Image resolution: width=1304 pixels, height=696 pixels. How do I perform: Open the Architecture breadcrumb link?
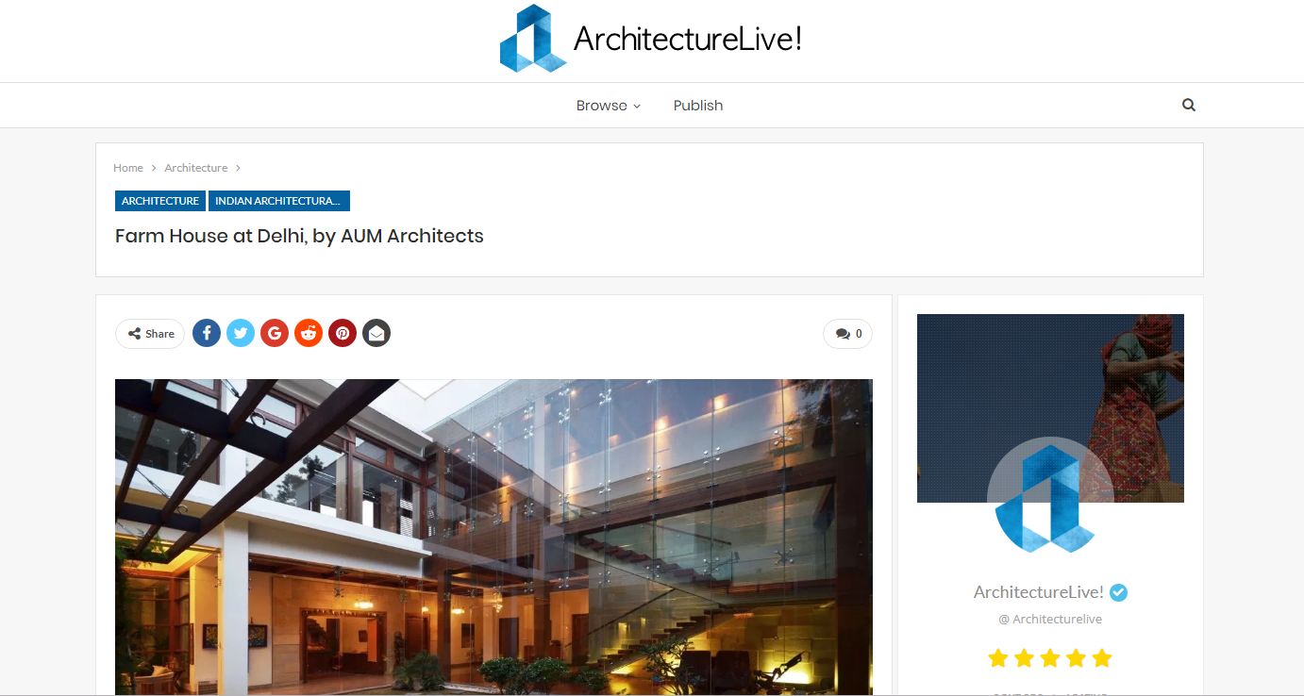pos(196,168)
